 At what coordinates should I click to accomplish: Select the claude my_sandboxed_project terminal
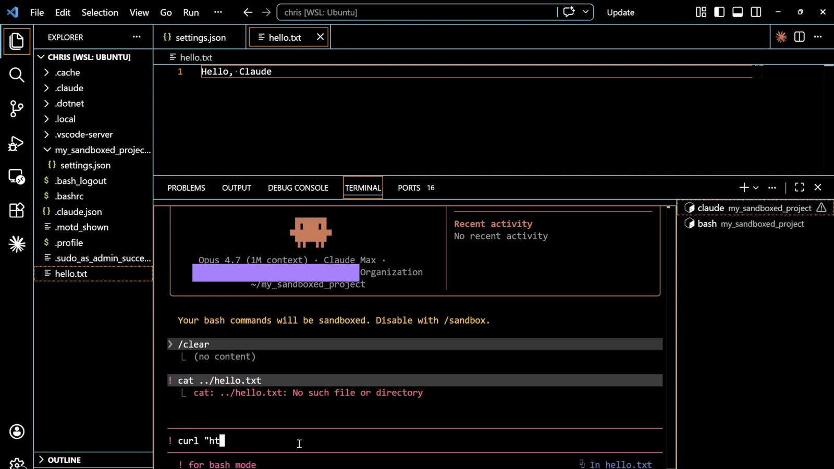(x=755, y=208)
